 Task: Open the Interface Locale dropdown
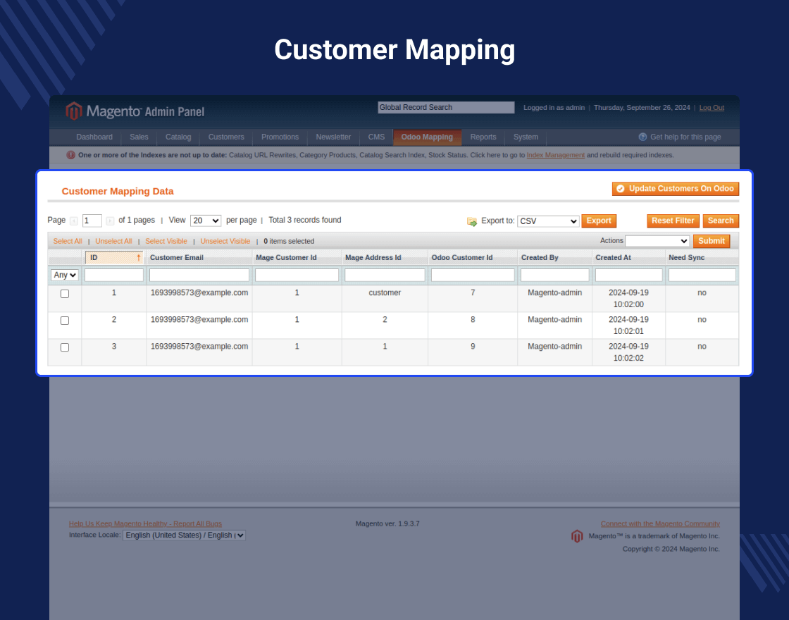(x=184, y=535)
